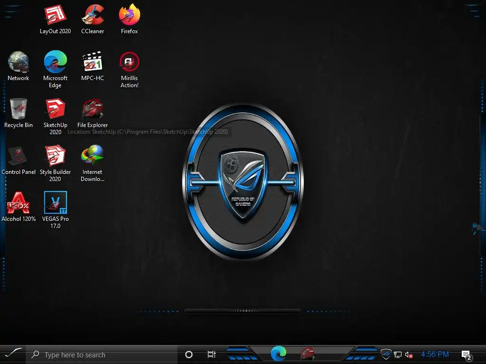486x364 pixels.
Task: Open the Start menu button
Action: 13,354
